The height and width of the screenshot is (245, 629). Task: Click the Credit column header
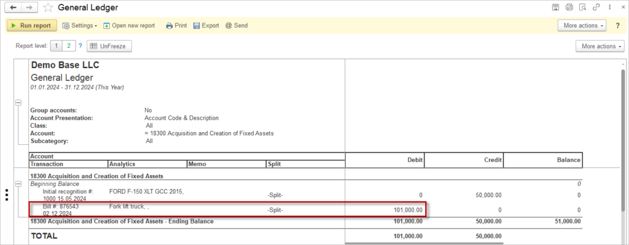(464, 160)
